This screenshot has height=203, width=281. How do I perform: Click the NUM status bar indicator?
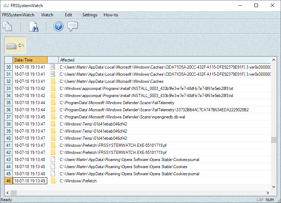click(270, 200)
